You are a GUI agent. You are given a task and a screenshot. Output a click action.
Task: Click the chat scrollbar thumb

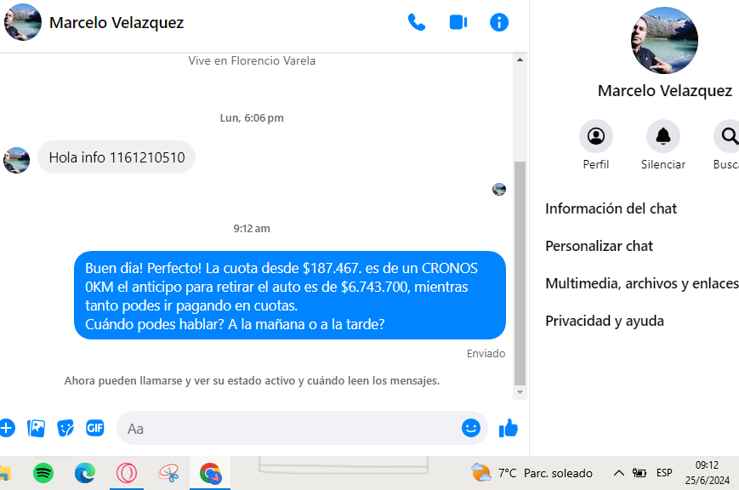[x=520, y=274]
